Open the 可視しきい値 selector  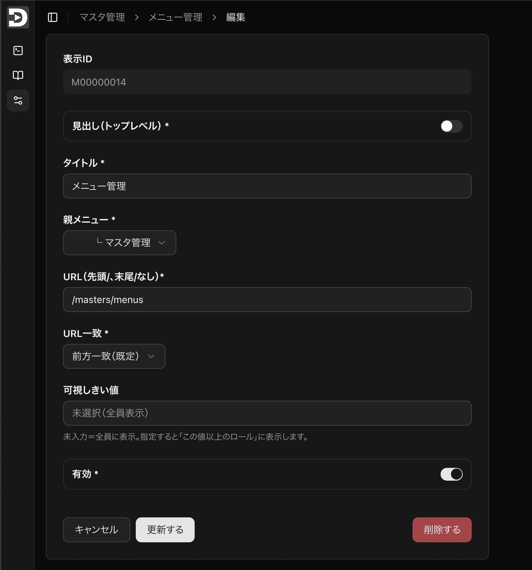(x=267, y=413)
